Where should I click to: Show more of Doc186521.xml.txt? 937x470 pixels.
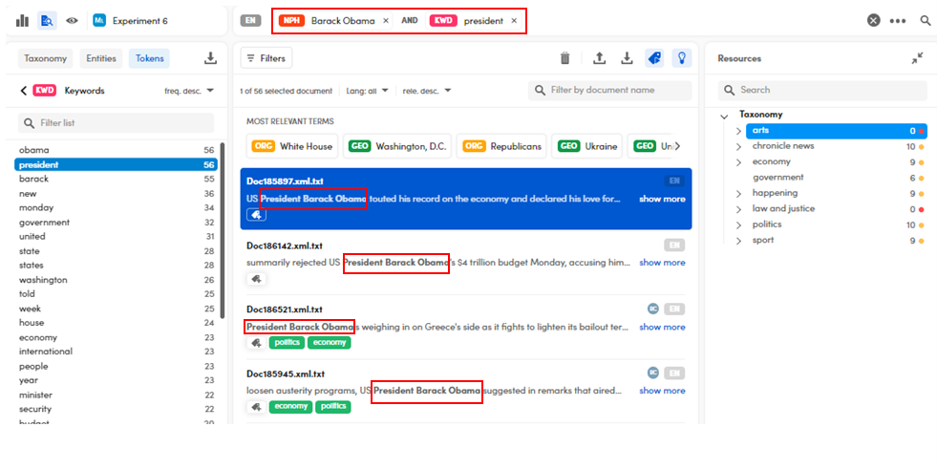pos(662,327)
